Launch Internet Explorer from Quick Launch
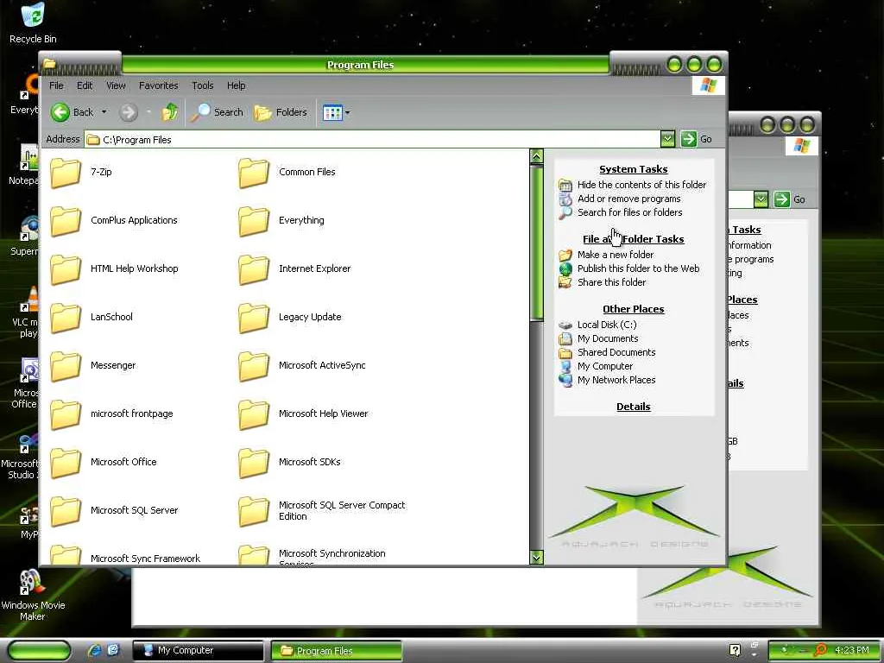Image resolution: width=884 pixels, height=663 pixels. [x=95, y=651]
